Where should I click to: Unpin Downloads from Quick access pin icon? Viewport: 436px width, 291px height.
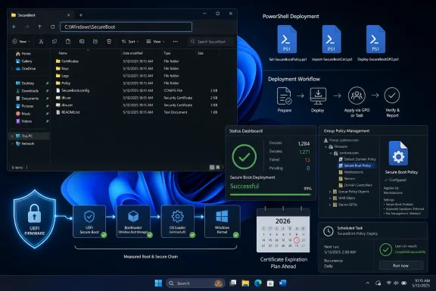pos(47,91)
